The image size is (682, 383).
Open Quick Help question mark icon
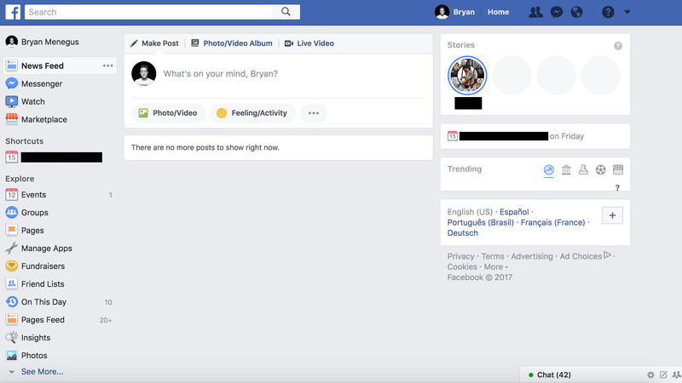tap(608, 12)
